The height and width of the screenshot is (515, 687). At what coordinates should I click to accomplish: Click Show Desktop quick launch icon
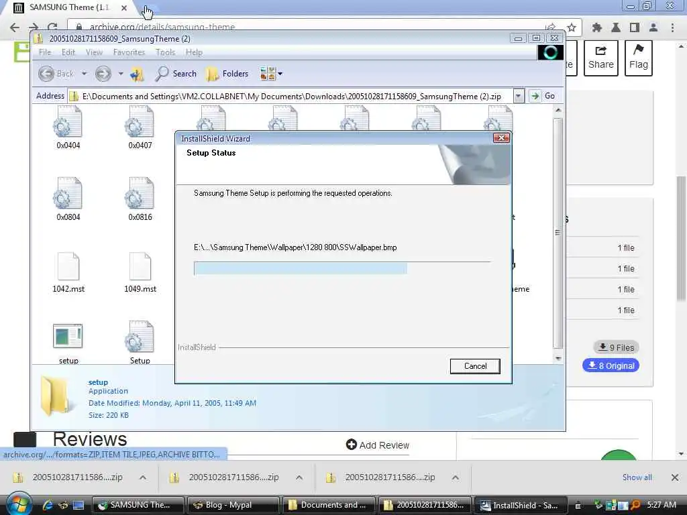tap(78, 505)
